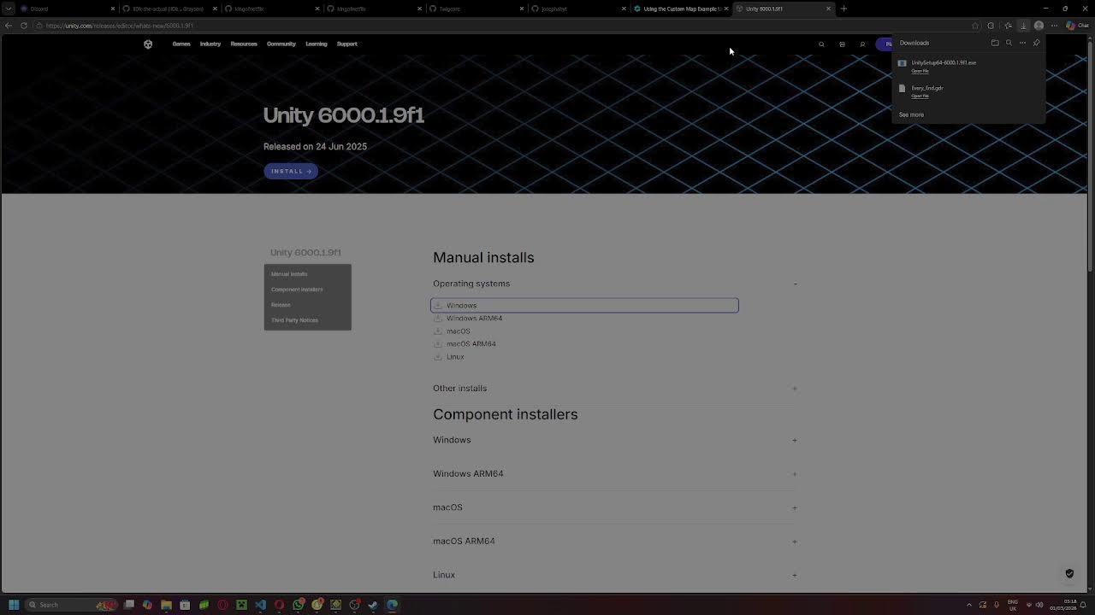Download the macOS ARM64 manual install

465,344
